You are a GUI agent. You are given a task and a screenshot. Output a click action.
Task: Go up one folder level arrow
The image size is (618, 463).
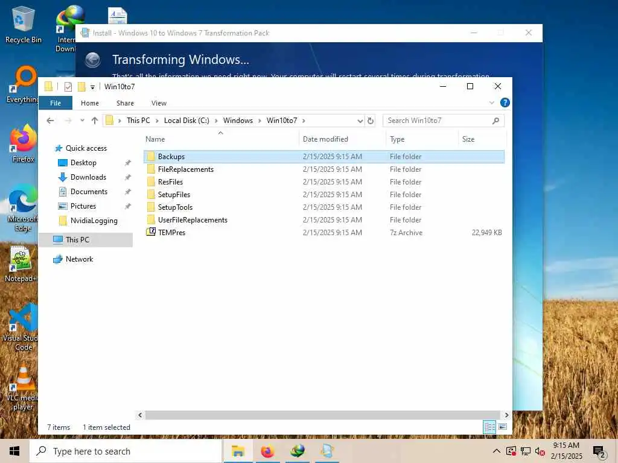[x=95, y=121]
